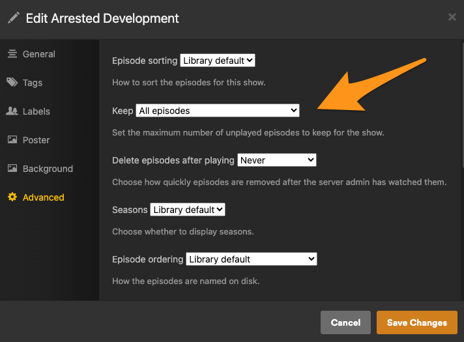This screenshot has height=342, width=464.
Task: Open the Background section
Action: pos(48,169)
